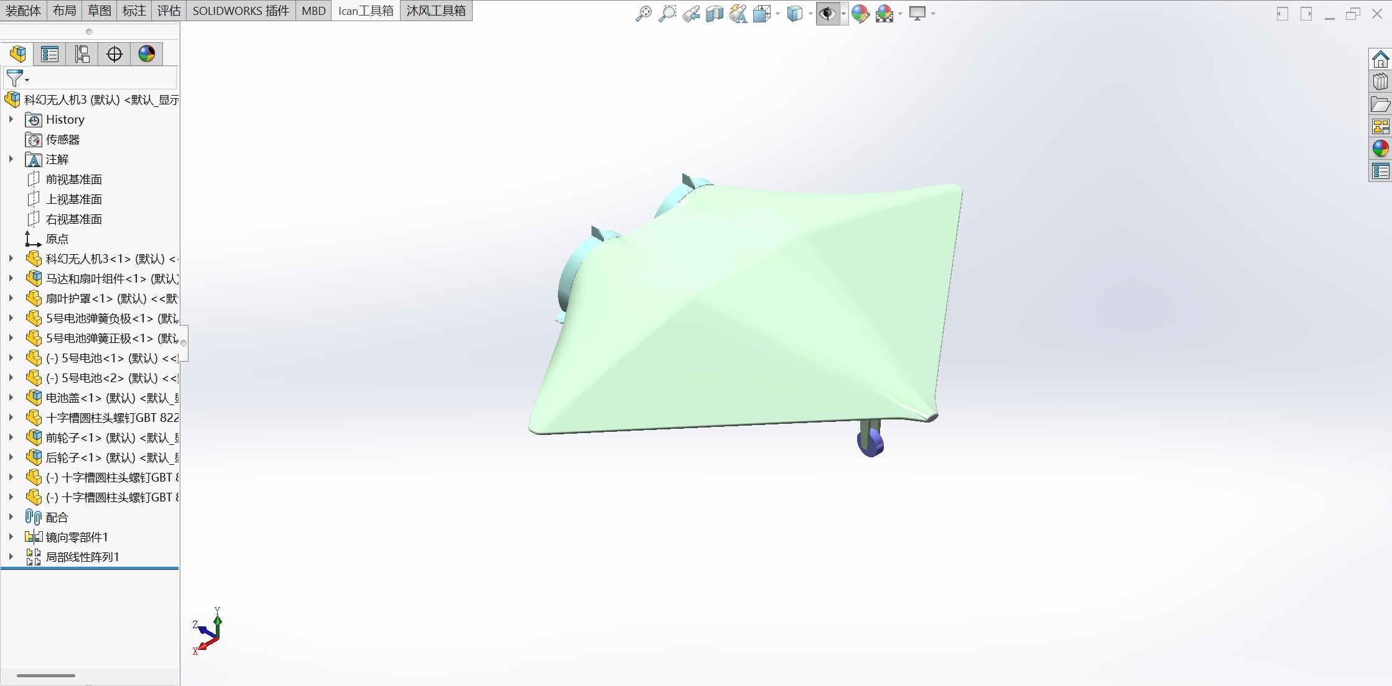This screenshot has height=686, width=1392.
Task: Toggle the Hide/Show Items eye button
Action: (x=827, y=13)
